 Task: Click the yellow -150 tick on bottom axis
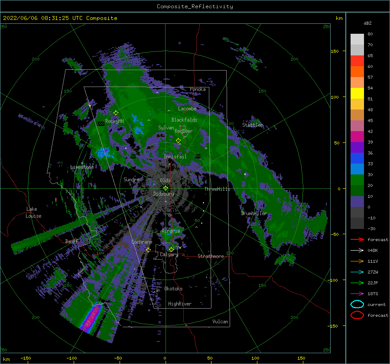26,358
